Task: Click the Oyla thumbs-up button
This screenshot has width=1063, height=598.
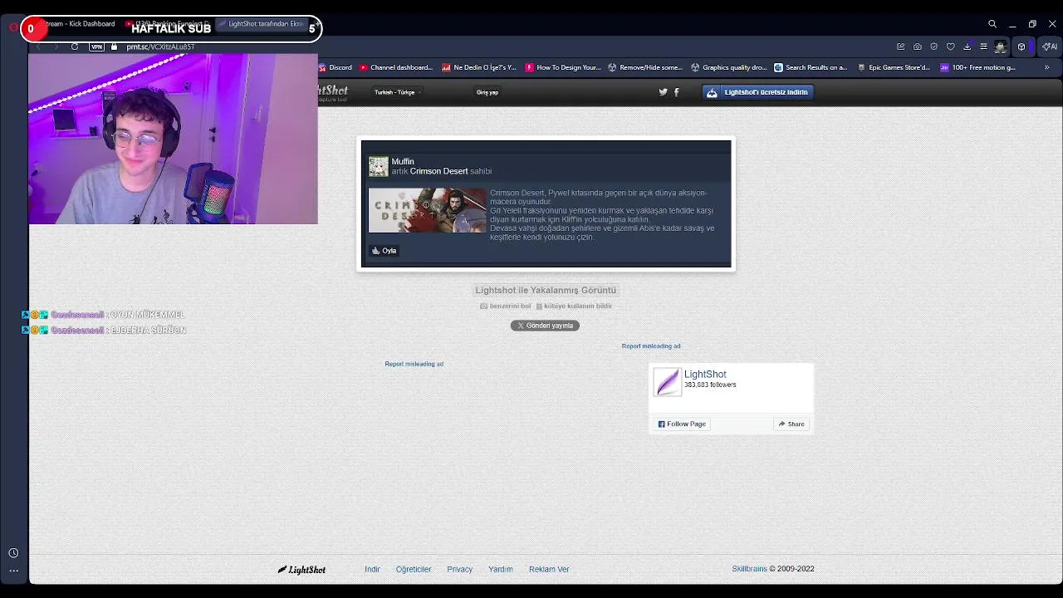Action: point(384,251)
